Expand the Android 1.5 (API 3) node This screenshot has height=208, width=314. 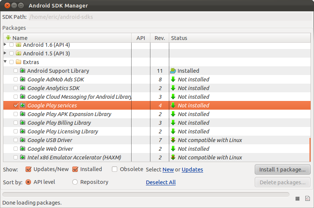pos(5,54)
